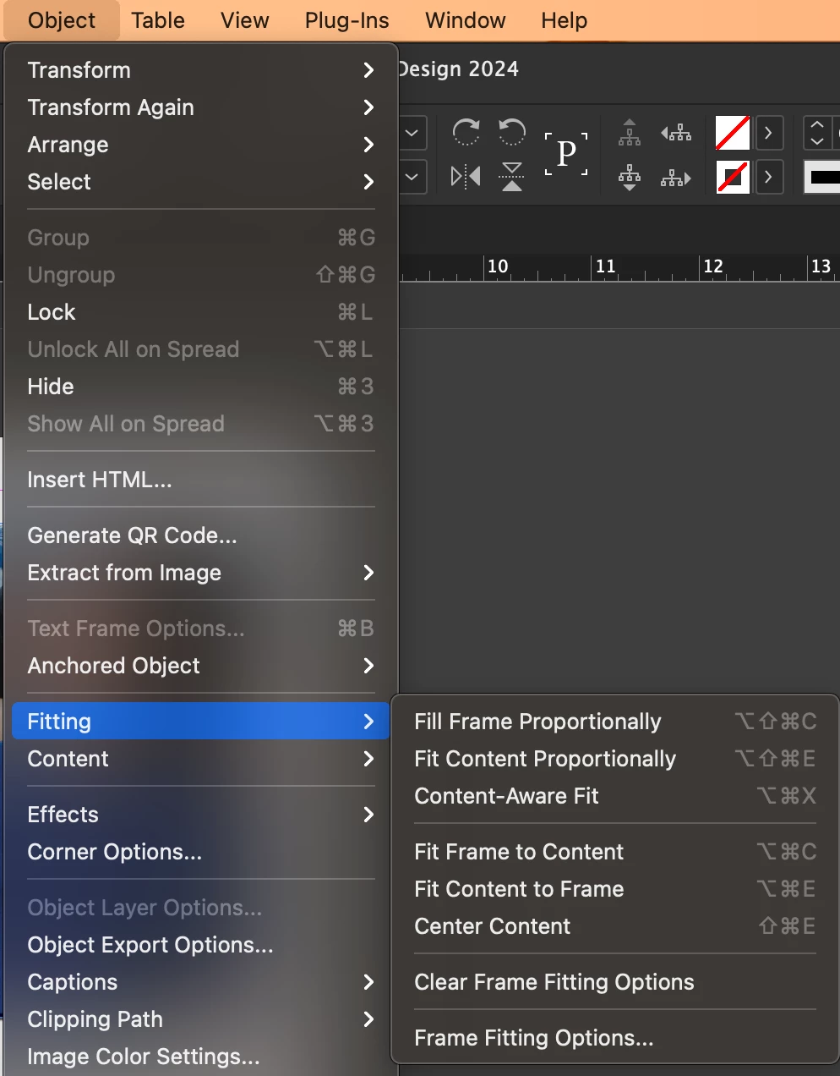Choose Fit Content Proportionally
This screenshot has height=1076, width=840.
click(x=545, y=759)
